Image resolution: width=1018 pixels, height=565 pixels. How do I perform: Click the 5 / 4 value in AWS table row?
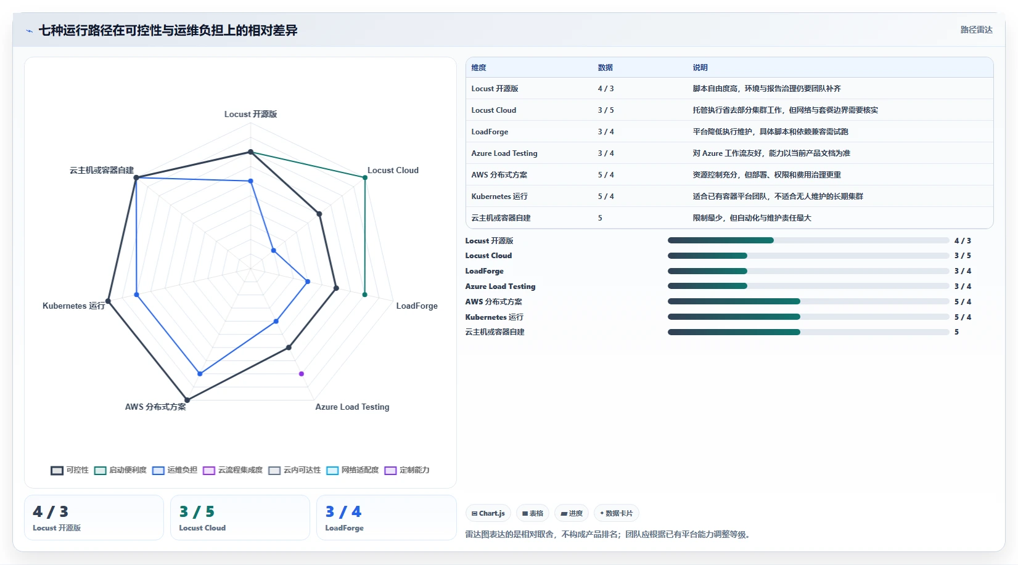coord(605,175)
